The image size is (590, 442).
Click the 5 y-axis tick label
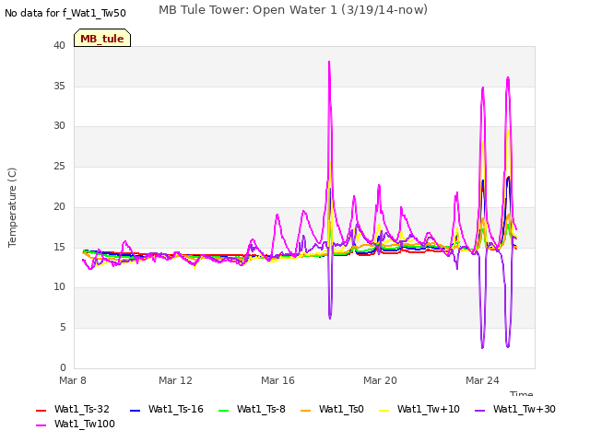63,328
